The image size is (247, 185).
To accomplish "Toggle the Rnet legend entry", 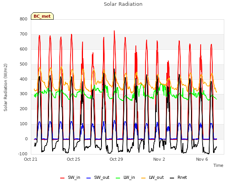I will (178, 177).
